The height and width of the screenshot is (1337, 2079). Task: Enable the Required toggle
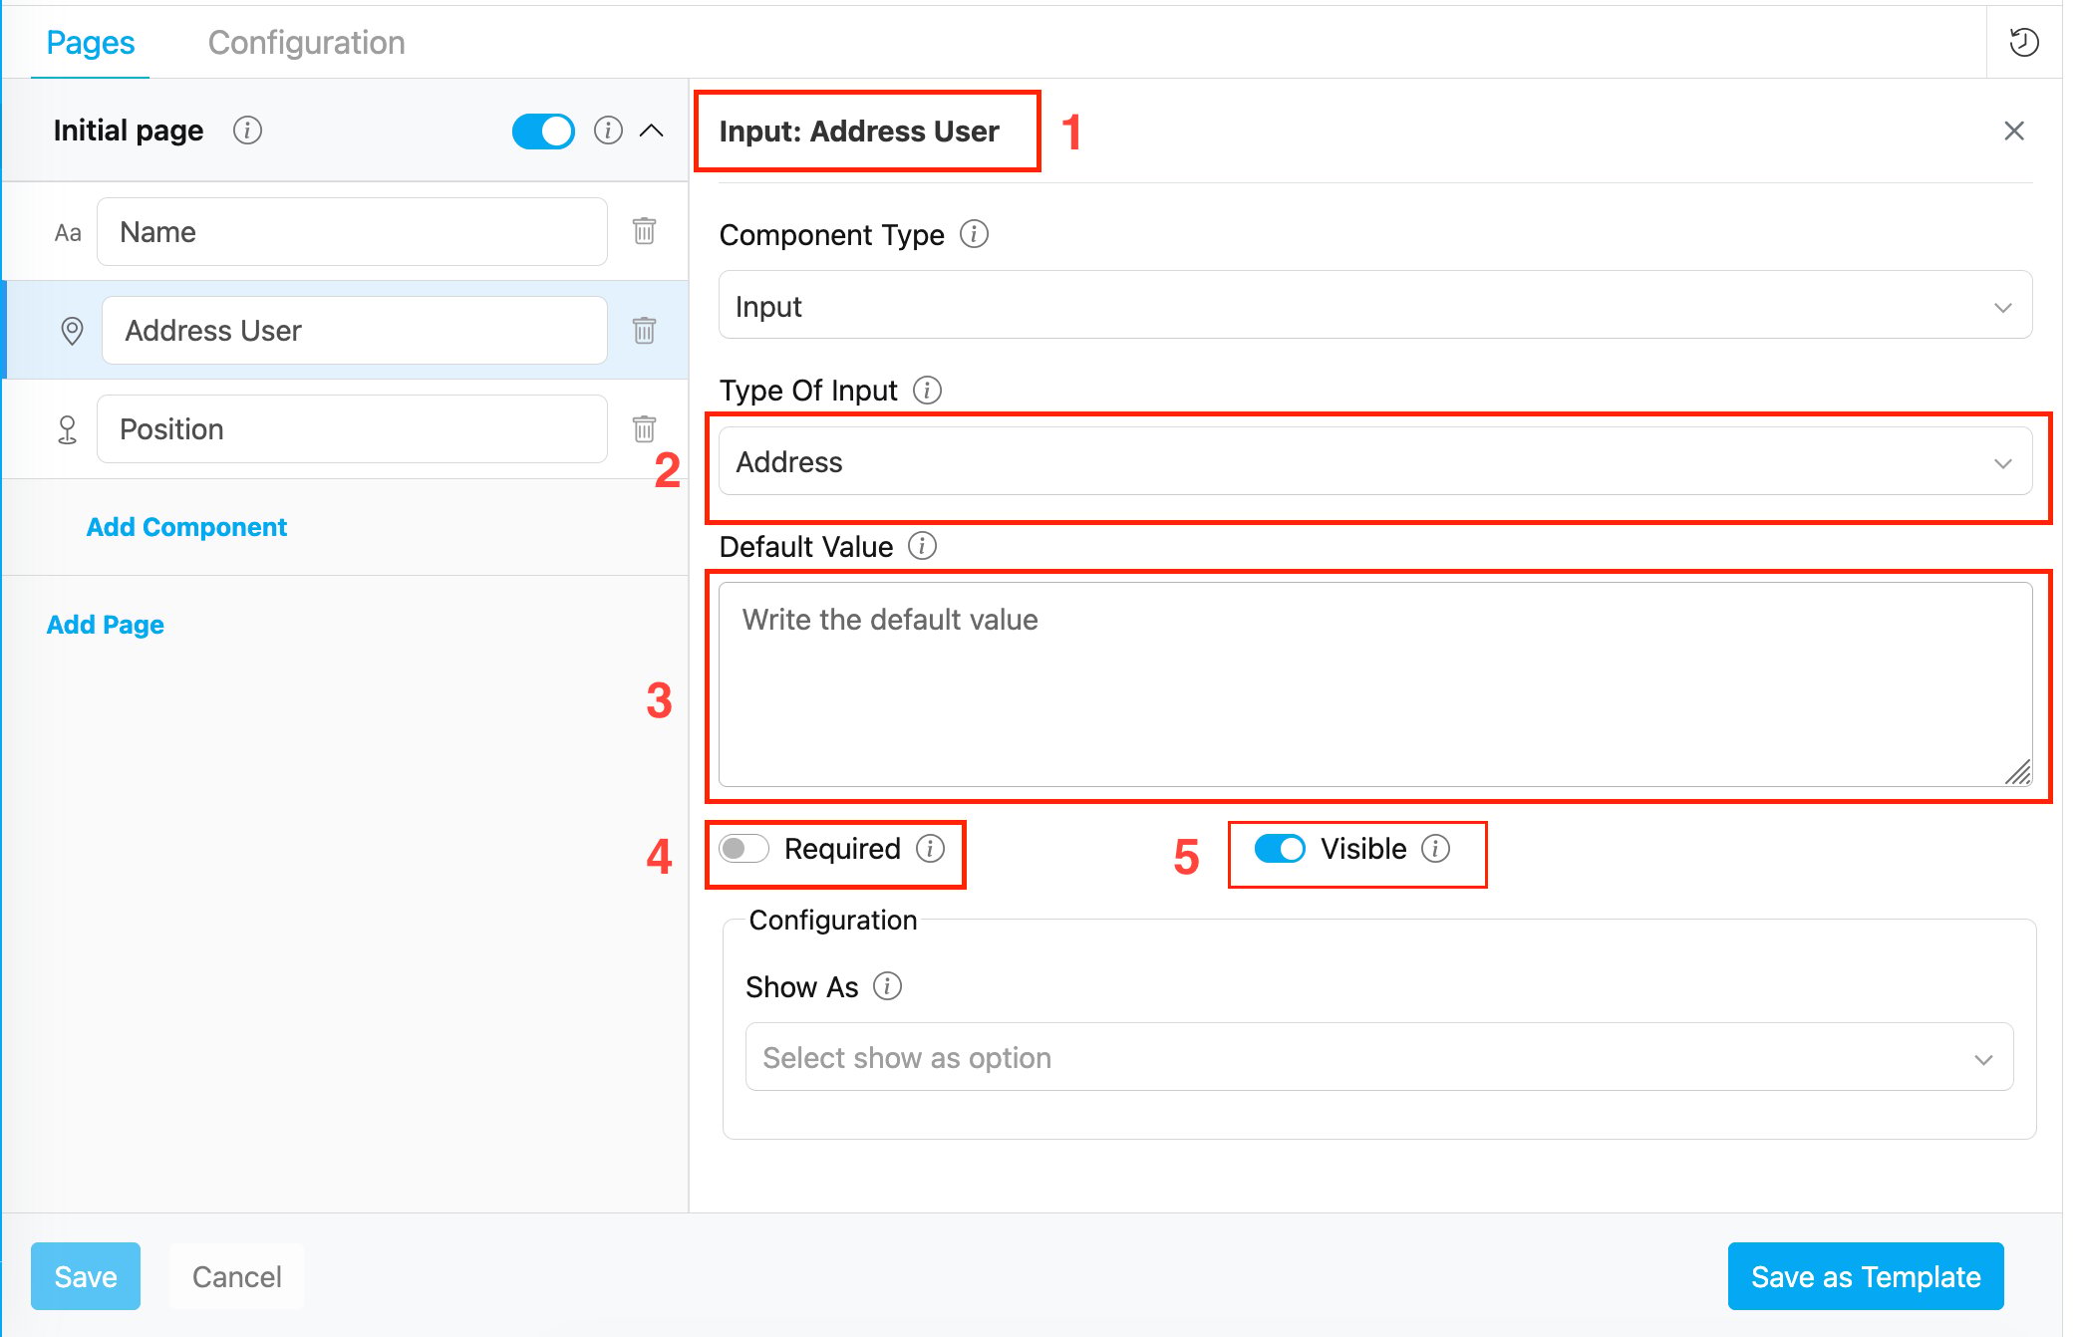click(743, 848)
